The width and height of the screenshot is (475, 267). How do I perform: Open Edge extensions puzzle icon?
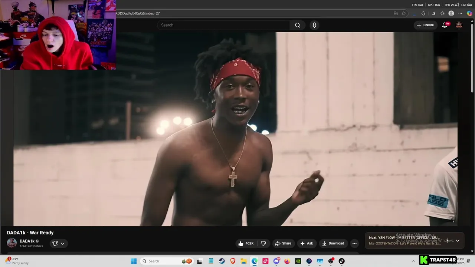pos(423,13)
